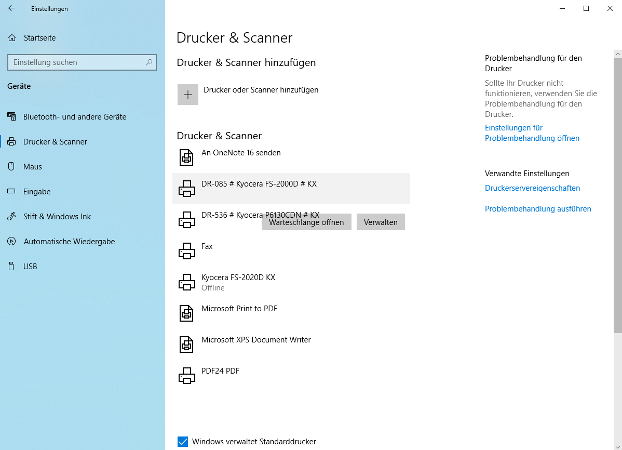Click 'Offline' status text

click(x=213, y=288)
